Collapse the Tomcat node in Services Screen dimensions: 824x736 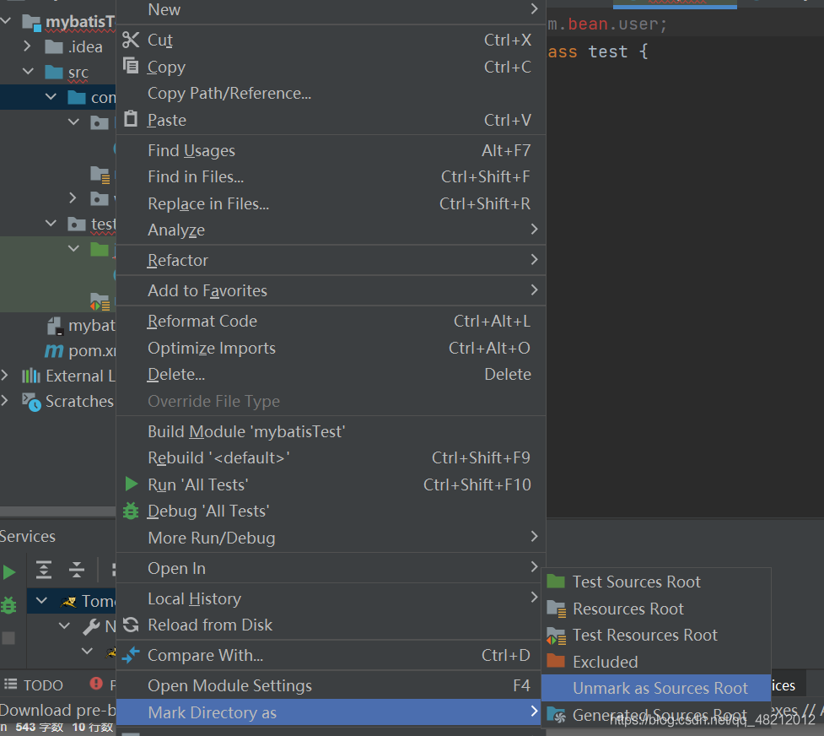[x=41, y=600]
